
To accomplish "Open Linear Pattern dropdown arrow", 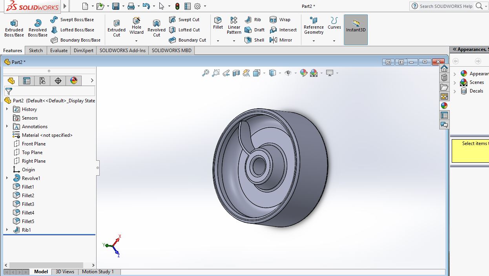I will [234, 41].
